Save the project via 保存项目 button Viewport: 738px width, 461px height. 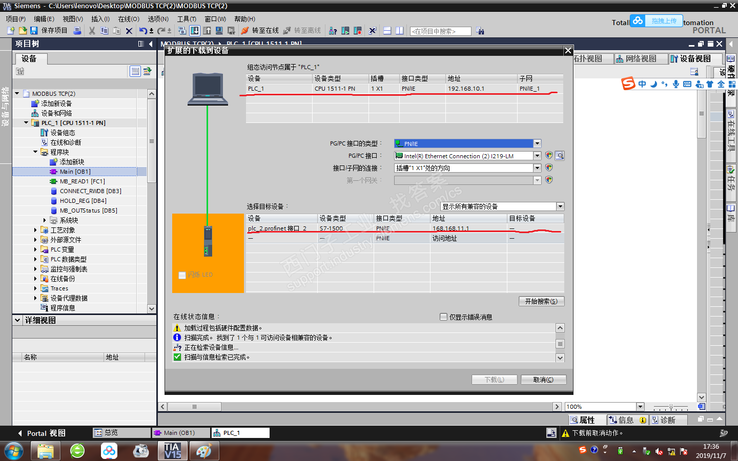[49, 31]
